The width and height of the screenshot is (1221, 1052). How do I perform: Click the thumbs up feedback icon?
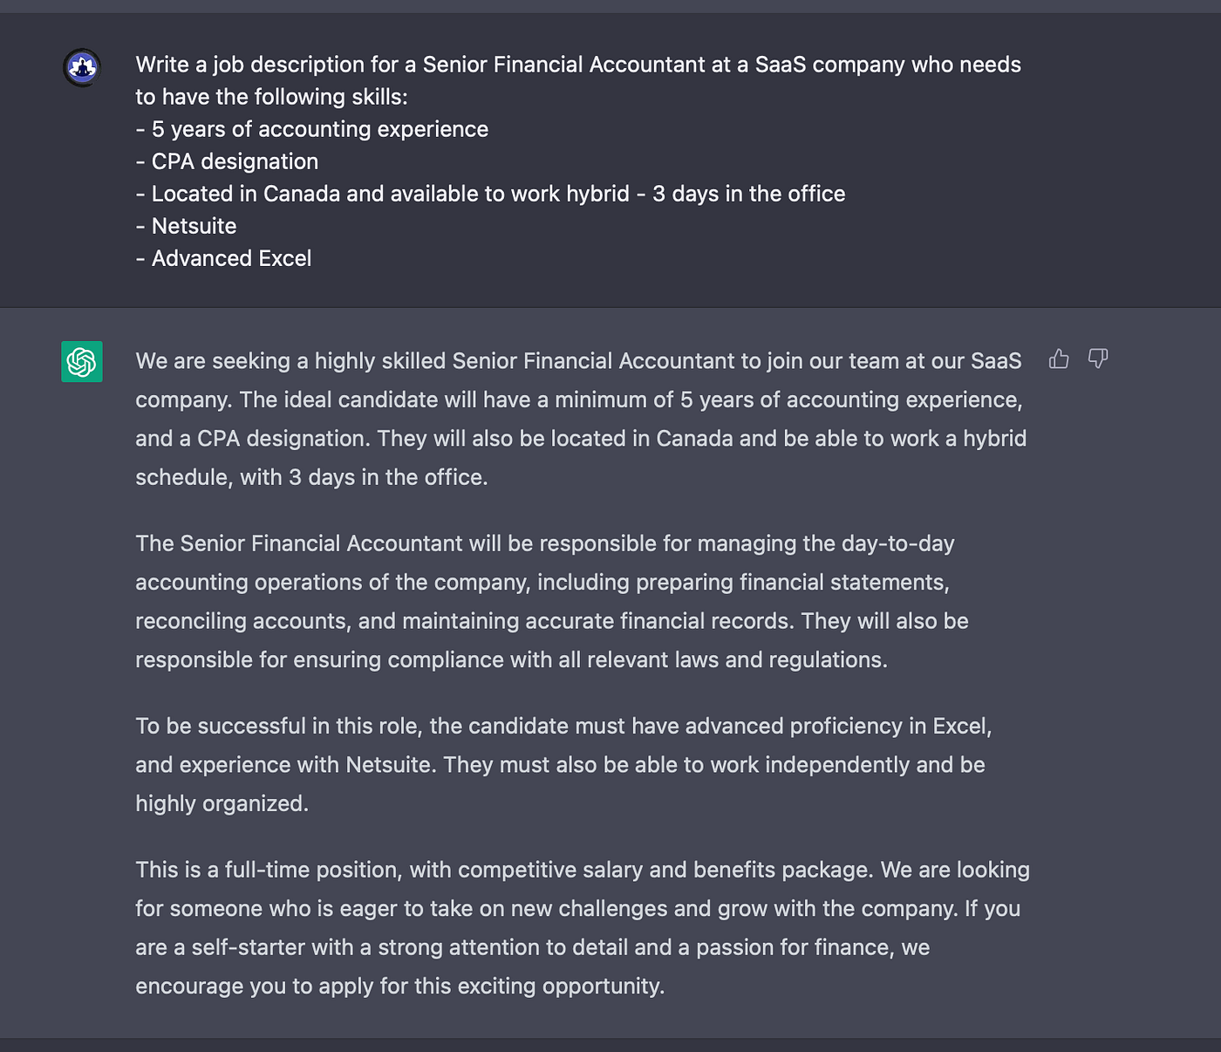tap(1059, 359)
